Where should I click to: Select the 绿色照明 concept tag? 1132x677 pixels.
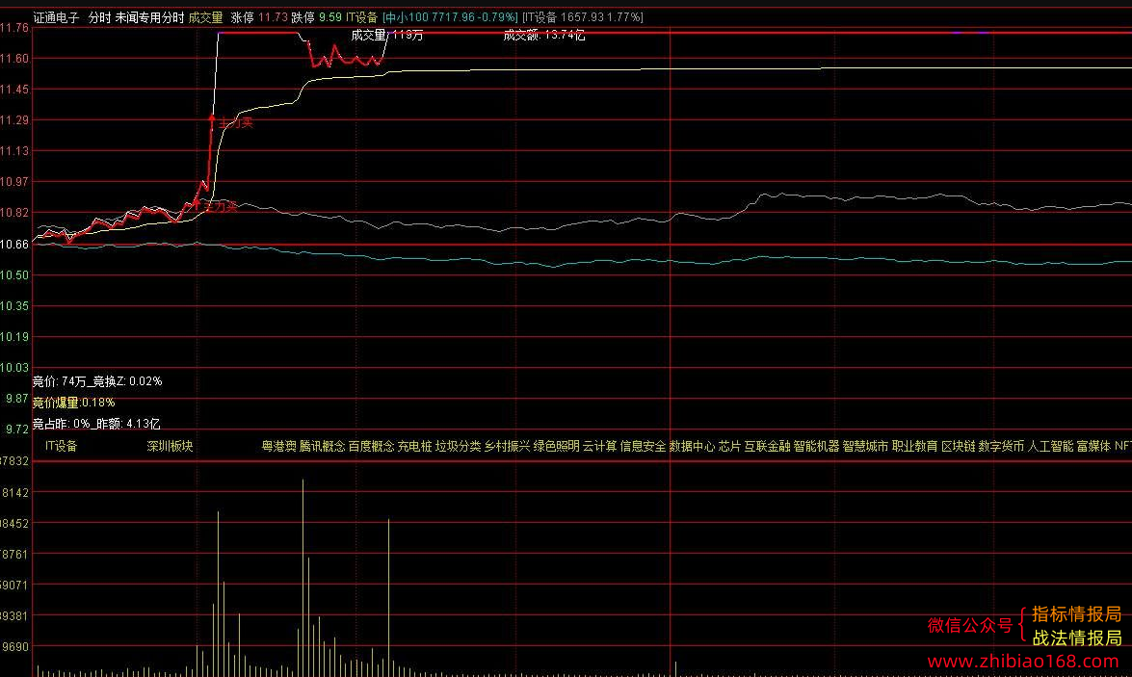pyautogui.click(x=556, y=446)
